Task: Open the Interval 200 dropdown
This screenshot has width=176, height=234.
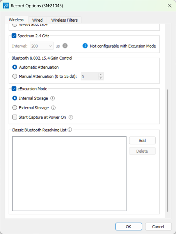Action: [42, 46]
